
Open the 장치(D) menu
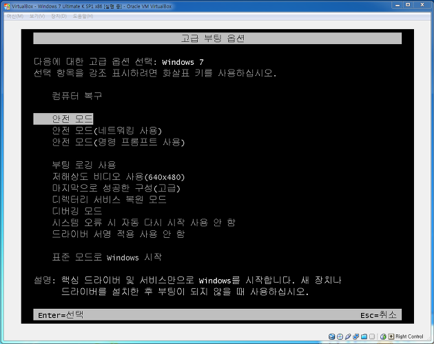(x=59, y=16)
